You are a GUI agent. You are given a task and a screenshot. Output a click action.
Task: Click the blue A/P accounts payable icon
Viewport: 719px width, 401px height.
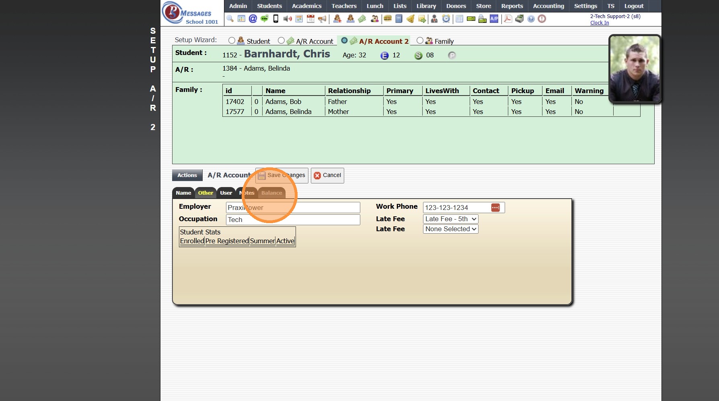[x=494, y=19]
